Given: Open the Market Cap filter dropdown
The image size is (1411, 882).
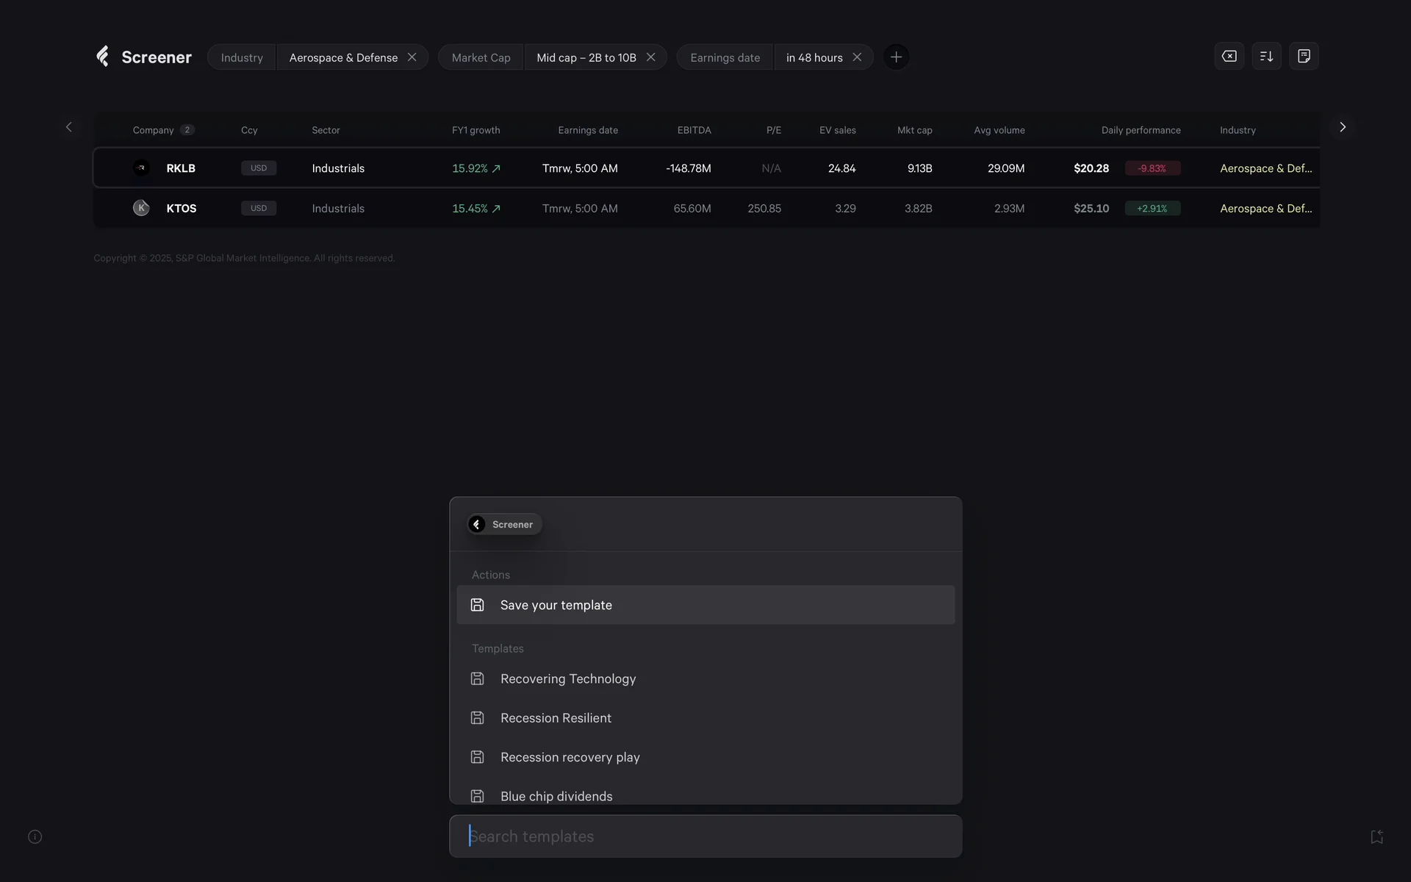Looking at the screenshot, I should [x=481, y=57].
